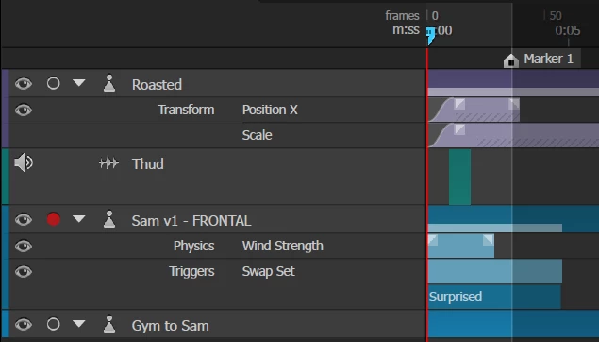The height and width of the screenshot is (342, 599).
Task: Click the blue playhead handle at 0:00
Action: 430,36
